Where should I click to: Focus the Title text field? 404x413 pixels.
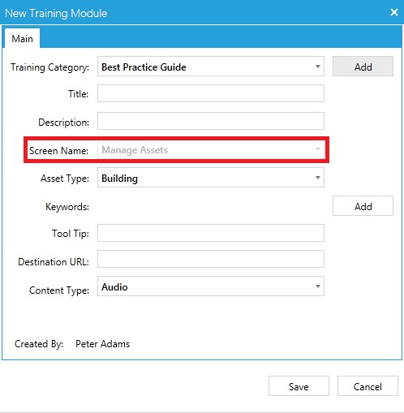[211, 93]
